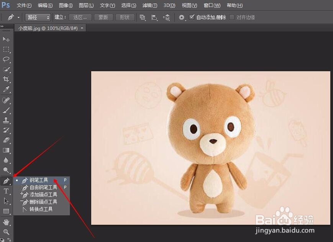
Task: Select the Clone Stamp tool
Action: click(x=6, y=120)
